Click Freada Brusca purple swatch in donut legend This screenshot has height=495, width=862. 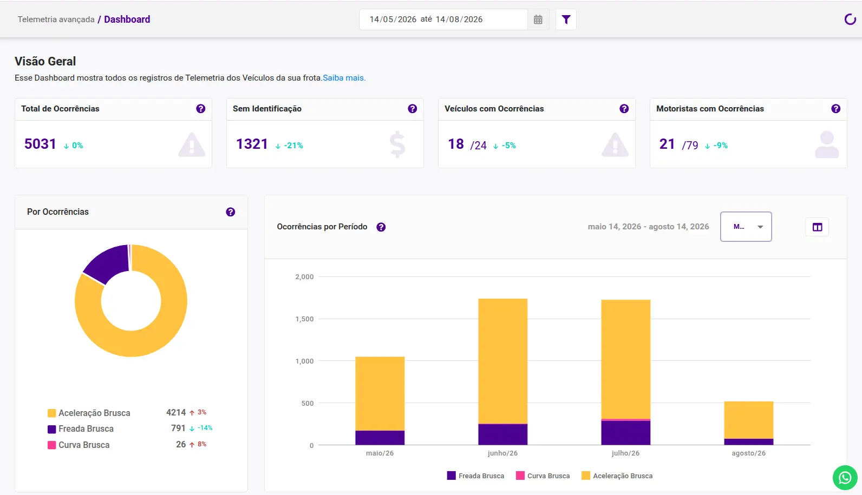click(x=52, y=429)
